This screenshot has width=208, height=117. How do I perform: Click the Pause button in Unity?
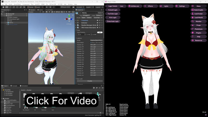[x=50, y=7]
